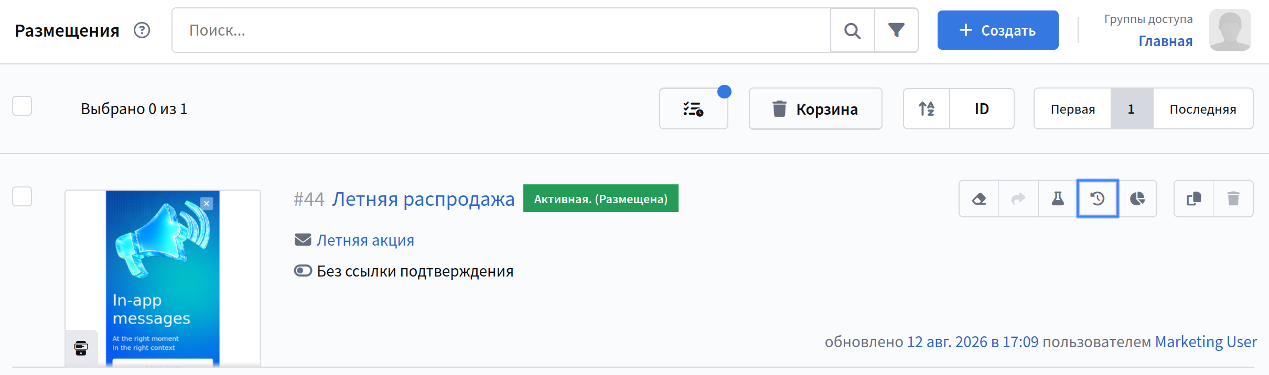Click the In-app messages preview thumbnail
The width and height of the screenshot is (1269, 375).
[x=163, y=278]
